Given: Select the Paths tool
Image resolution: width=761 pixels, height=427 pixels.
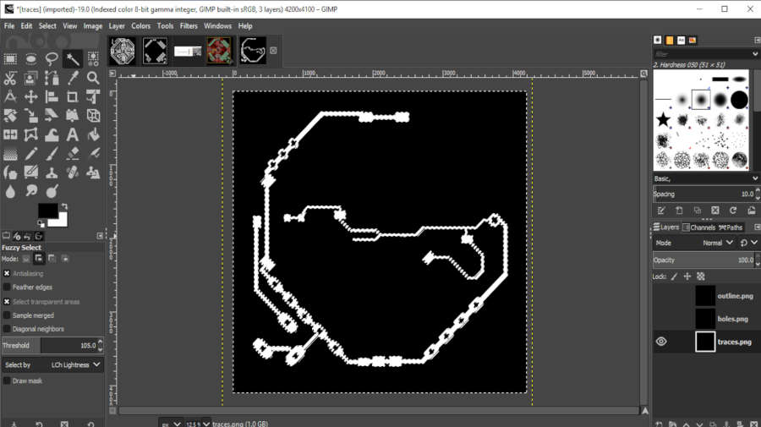Looking at the screenshot, I should click(x=52, y=78).
